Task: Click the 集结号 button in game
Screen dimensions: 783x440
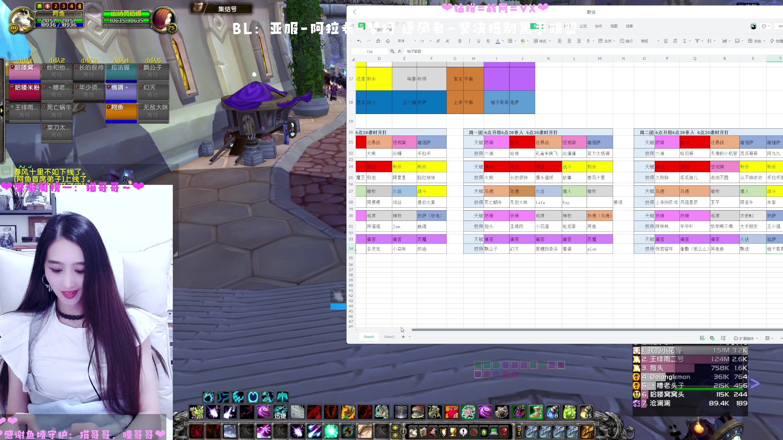Action: pyautogui.click(x=227, y=9)
